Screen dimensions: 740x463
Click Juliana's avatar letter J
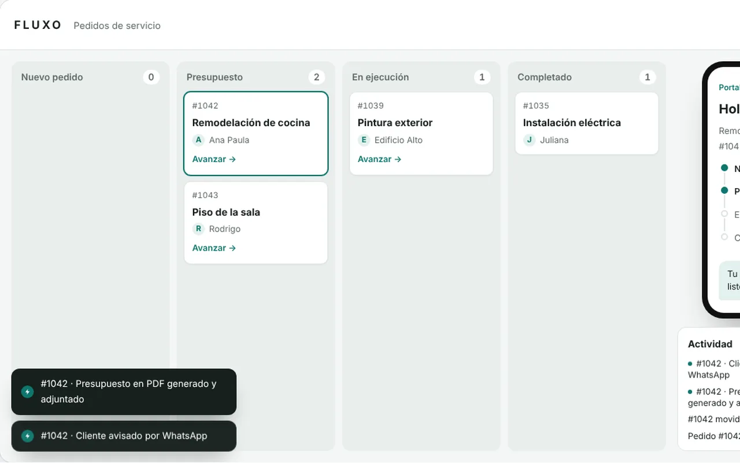coord(529,140)
